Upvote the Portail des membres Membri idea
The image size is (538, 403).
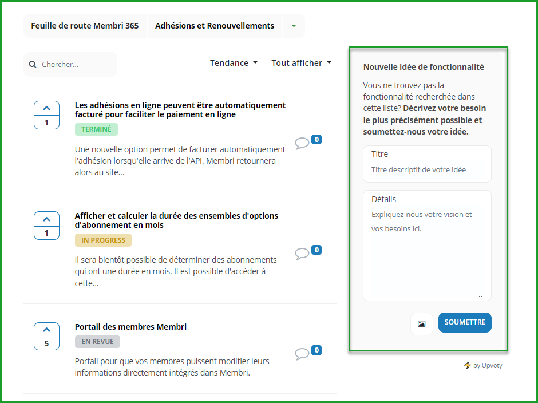coord(46,330)
